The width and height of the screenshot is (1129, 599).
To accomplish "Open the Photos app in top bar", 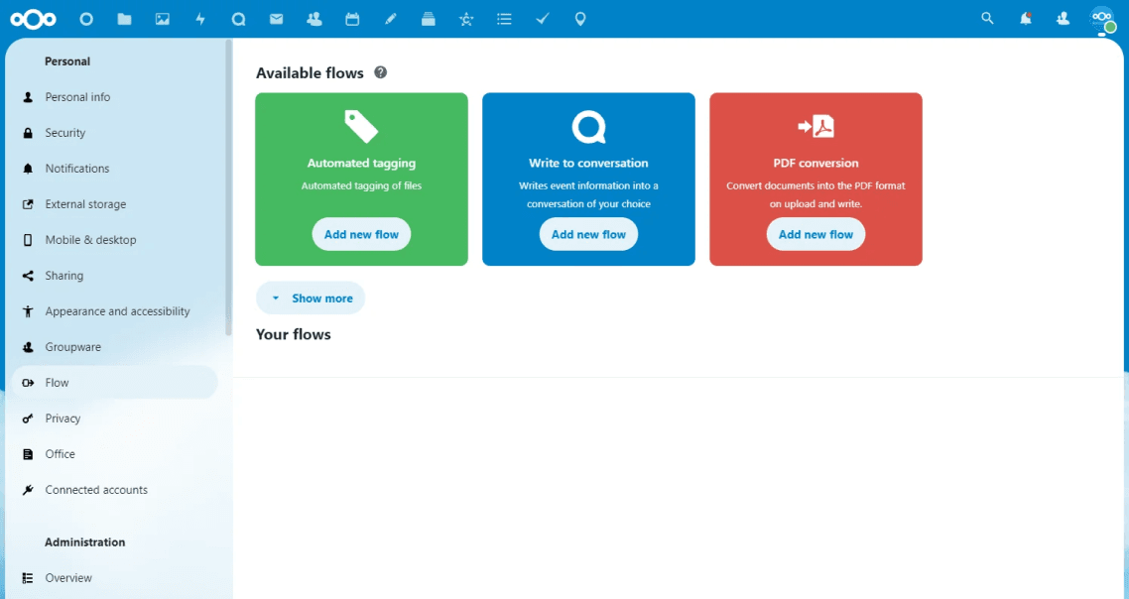I will 163,19.
